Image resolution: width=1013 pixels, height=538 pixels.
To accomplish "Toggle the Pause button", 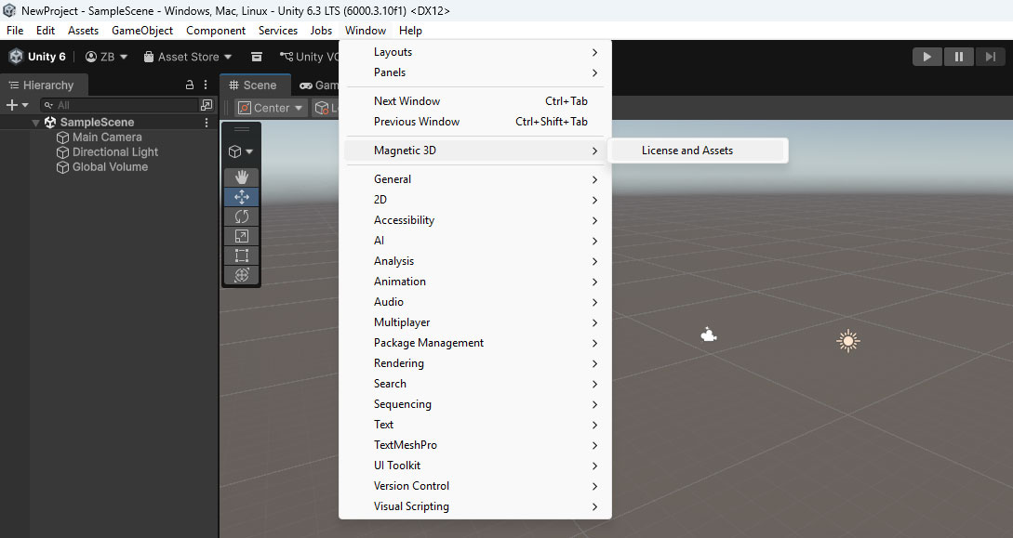I will 959,56.
